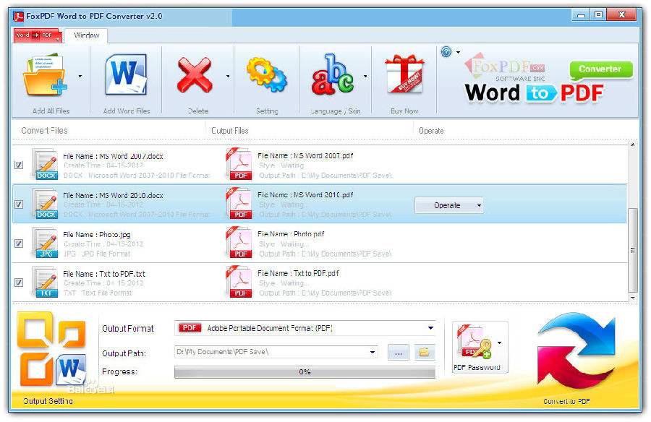This screenshot has height=422, width=651.
Task: Click the Progress bar showing 0%
Action: (x=305, y=372)
